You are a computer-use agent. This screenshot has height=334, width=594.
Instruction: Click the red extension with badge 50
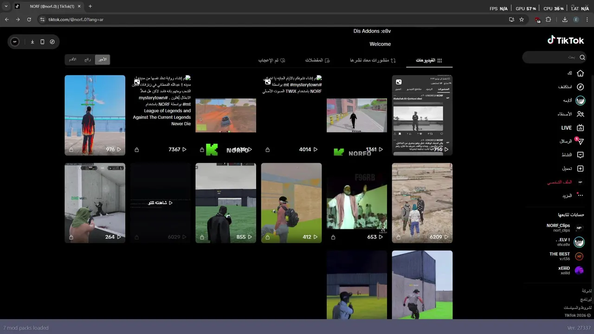[x=538, y=20]
